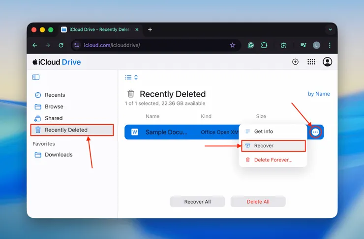364x239 pixels.
Task: Choose Delete Forever... from context menu
Action: [273, 160]
